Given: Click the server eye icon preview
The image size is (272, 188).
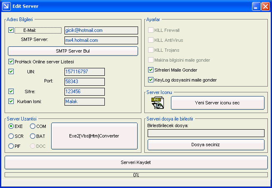Looking at the screenshot, I should [157, 103].
